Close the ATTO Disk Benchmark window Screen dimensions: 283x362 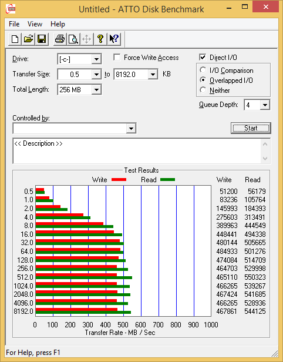click(x=266, y=7)
